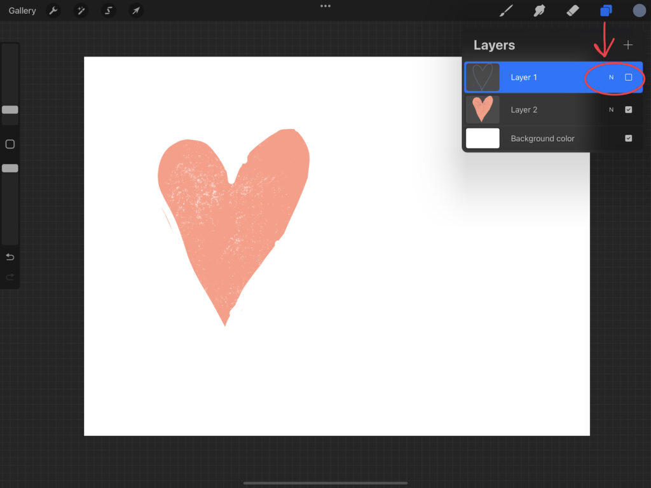Open blend mode N on Layer 1
651x488 pixels.
[611, 78]
